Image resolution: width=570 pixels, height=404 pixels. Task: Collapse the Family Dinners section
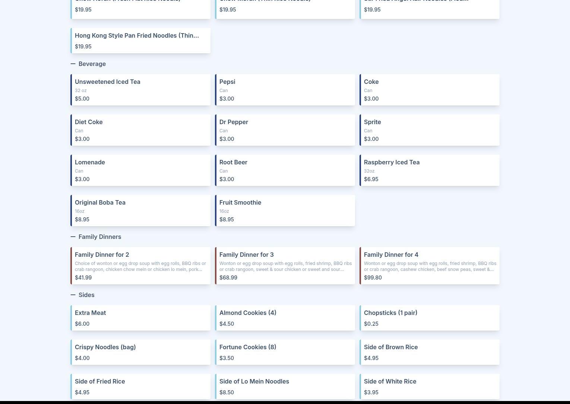point(96,237)
